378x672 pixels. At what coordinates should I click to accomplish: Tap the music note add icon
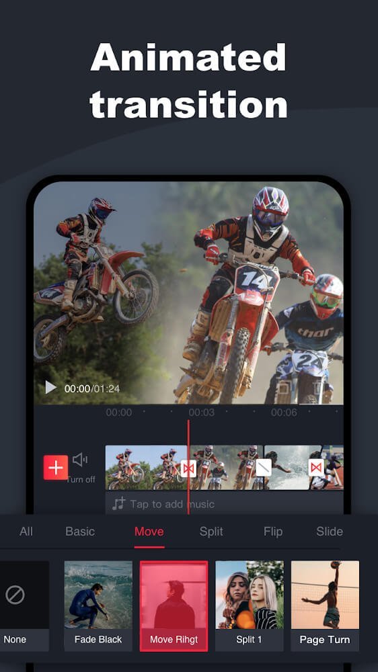click(118, 503)
